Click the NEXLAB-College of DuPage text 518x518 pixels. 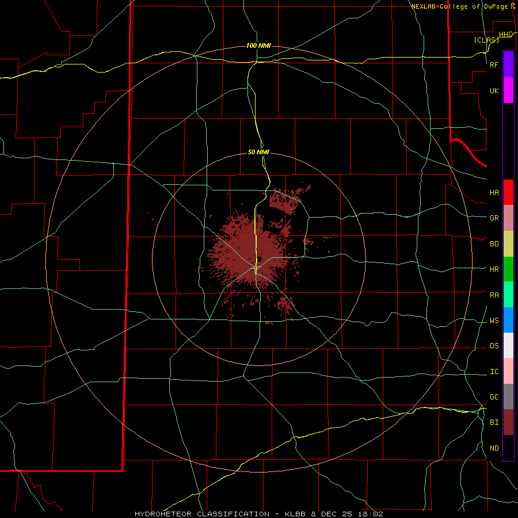[x=460, y=6]
